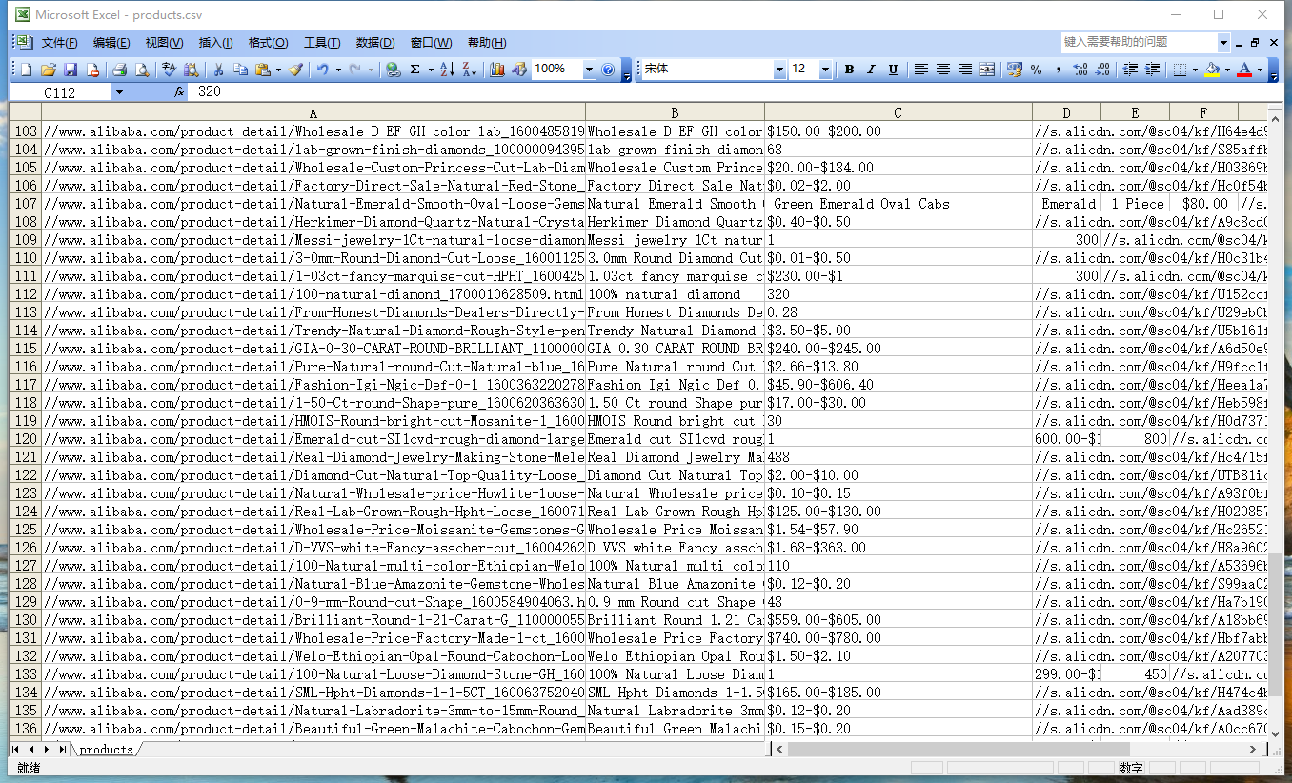Image resolution: width=1292 pixels, height=783 pixels.
Task: Insert a hyperlink using the globe icon
Action: (x=393, y=70)
